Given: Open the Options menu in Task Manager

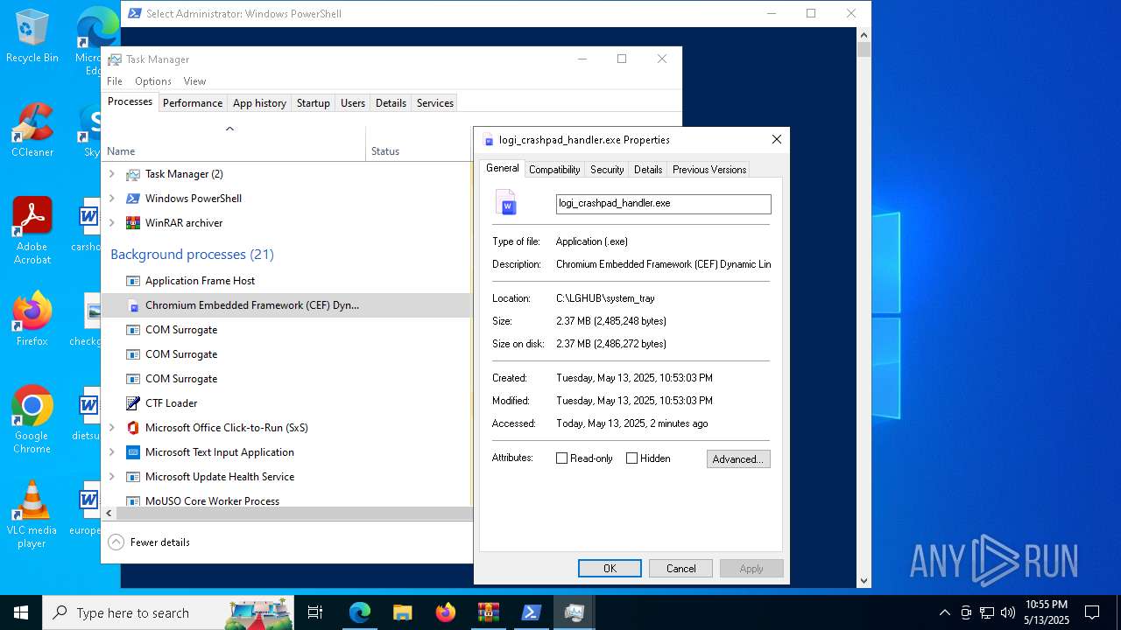Looking at the screenshot, I should (153, 81).
